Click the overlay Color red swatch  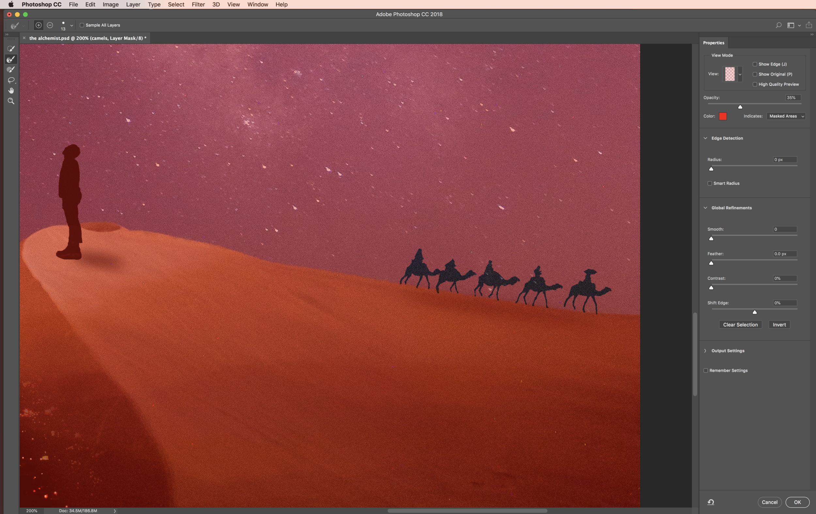(x=723, y=116)
